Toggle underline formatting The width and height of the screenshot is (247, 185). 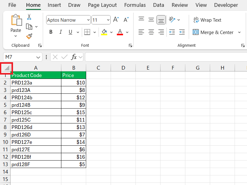point(70,32)
